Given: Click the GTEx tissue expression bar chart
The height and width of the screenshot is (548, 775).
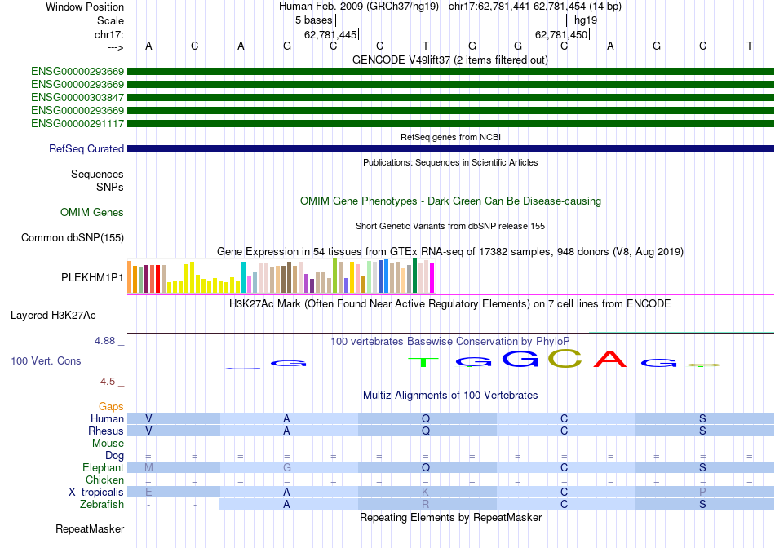Looking at the screenshot, I should coord(281,276).
